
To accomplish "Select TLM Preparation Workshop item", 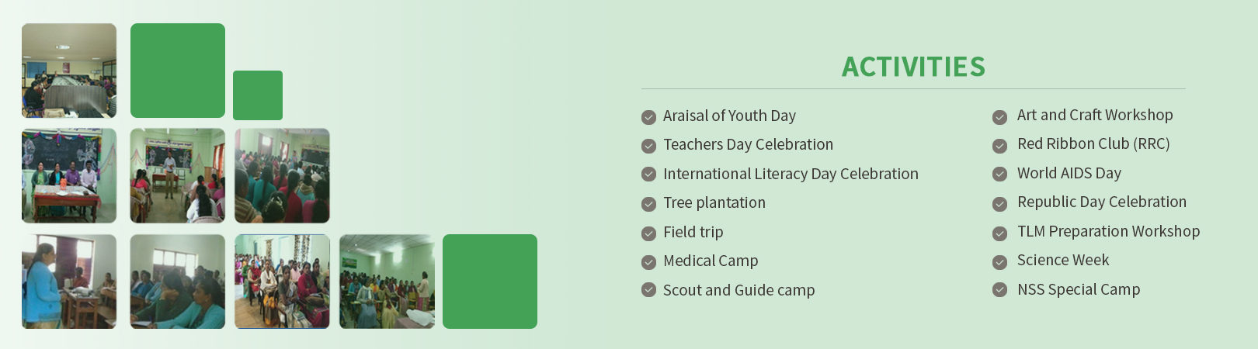I will (1108, 231).
